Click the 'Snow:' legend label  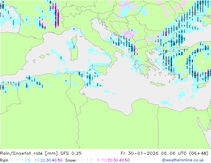pyautogui.click(x=71, y=160)
